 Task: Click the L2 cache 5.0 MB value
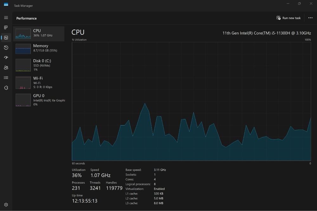click(158, 198)
